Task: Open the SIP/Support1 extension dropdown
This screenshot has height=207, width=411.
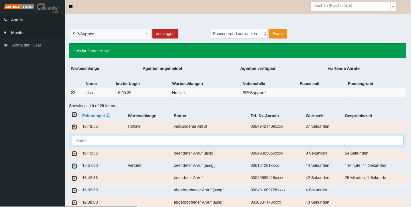Action: point(110,34)
